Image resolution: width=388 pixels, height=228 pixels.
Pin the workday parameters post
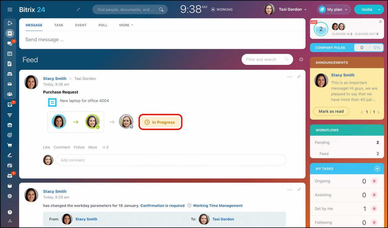299,189
